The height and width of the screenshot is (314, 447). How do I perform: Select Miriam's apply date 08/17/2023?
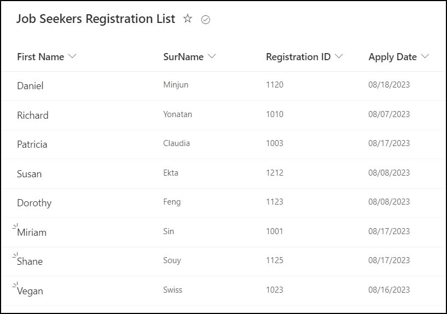[389, 231]
